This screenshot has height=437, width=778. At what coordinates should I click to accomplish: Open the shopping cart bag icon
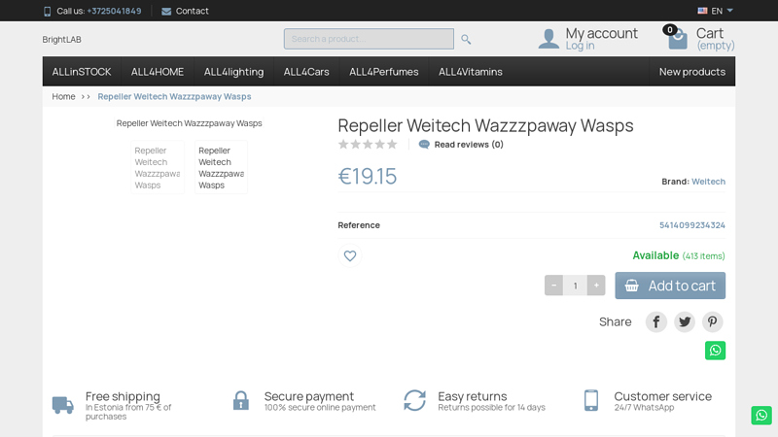pyautogui.click(x=677, y=39)
